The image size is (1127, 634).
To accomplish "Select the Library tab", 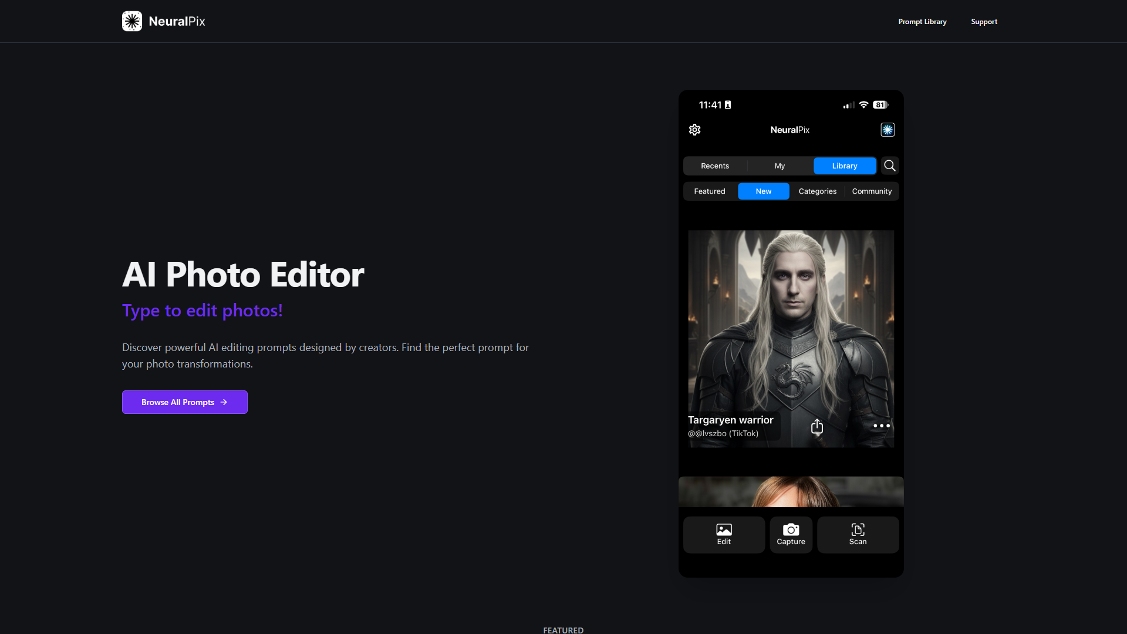I will (845, 166).
